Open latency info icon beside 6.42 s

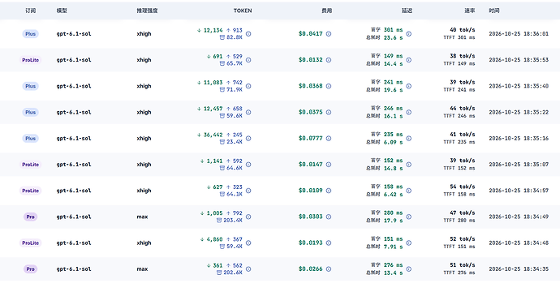[x=409, y=191]
